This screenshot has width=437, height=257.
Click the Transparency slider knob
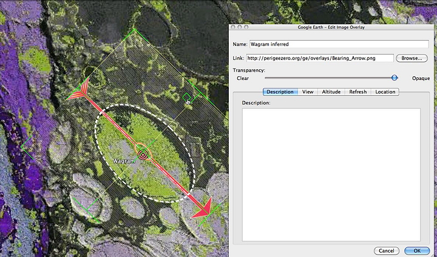point(395,78)
